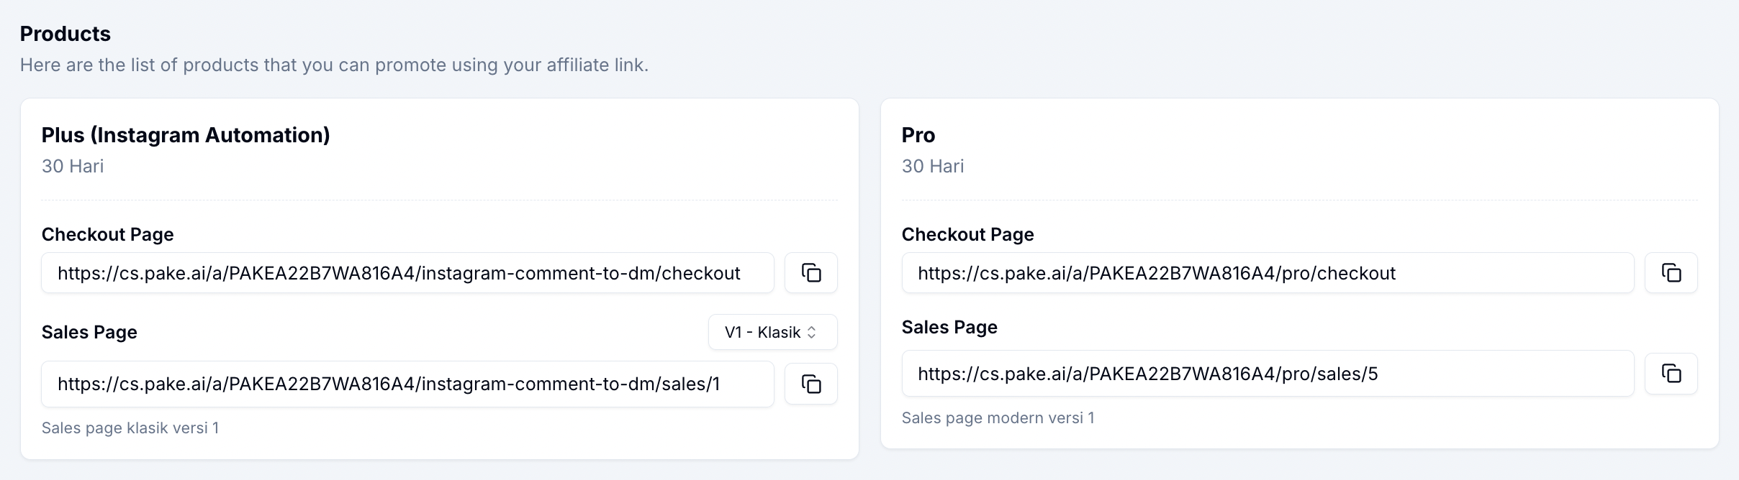Viewport: 1739px width, 480px height.
Task: Copy the Pro sales page link
Action: tap(1671, 374)
